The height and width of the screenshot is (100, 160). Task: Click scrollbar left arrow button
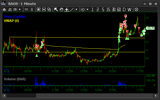tap(4, 96)
